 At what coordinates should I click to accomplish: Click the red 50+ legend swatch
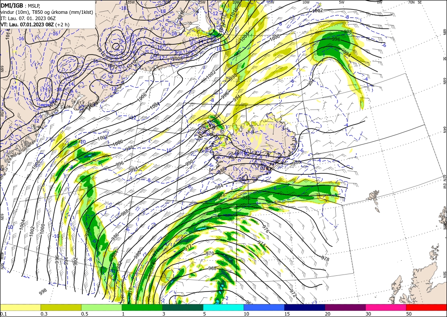[x=426, y=307]
